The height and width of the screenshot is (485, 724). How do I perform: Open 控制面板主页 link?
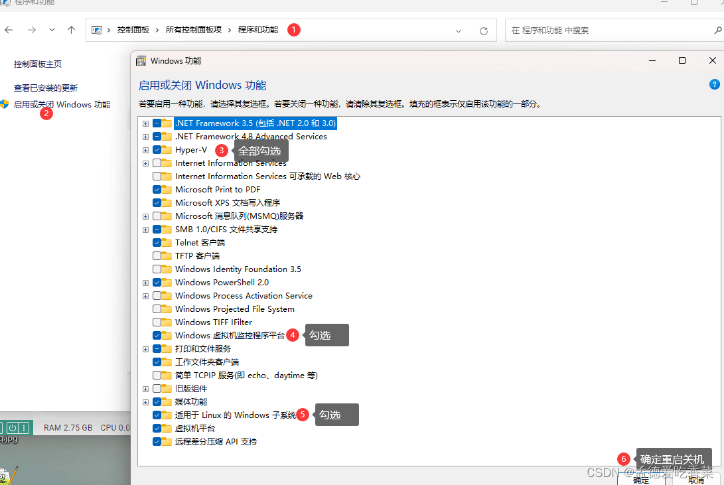tap(38, 64)
